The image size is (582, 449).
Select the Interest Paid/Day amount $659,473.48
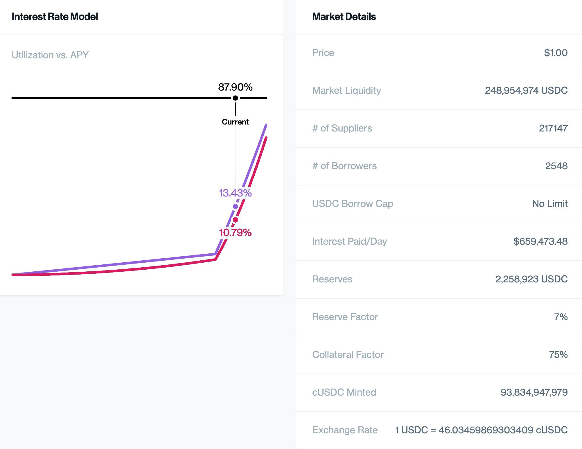540,241
